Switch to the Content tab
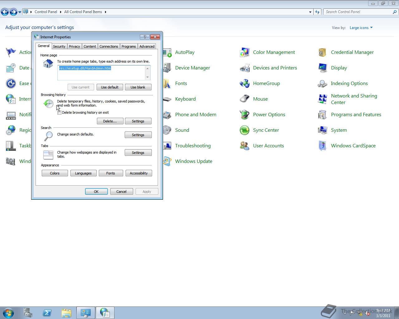399x319 pixels. tap(89, 46)
